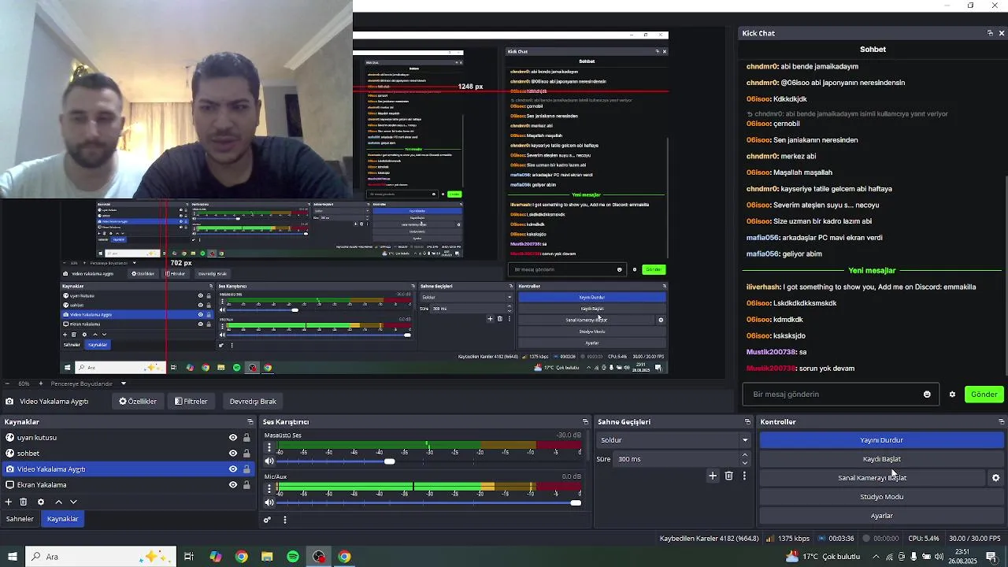Undock the Sahne Geçişleri panel
The image size is (1008, 567).
[747, 422]
